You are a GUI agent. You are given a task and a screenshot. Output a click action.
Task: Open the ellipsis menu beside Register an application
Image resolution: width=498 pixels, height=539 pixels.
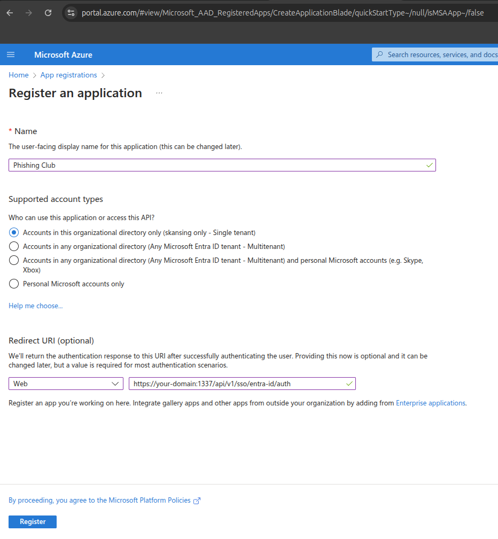coord(159,93)
